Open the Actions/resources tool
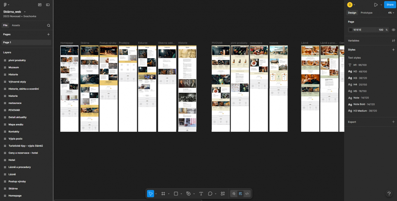397x201 pixels. point(223,194)
